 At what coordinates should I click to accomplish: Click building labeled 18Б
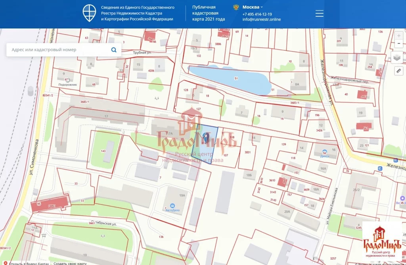point(249,175)
